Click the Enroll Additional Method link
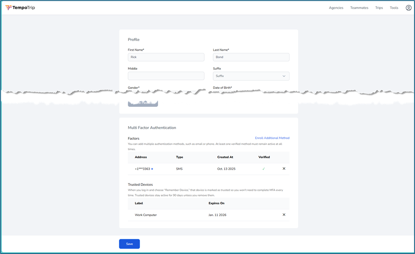The image size is (415, 254). 272,138
